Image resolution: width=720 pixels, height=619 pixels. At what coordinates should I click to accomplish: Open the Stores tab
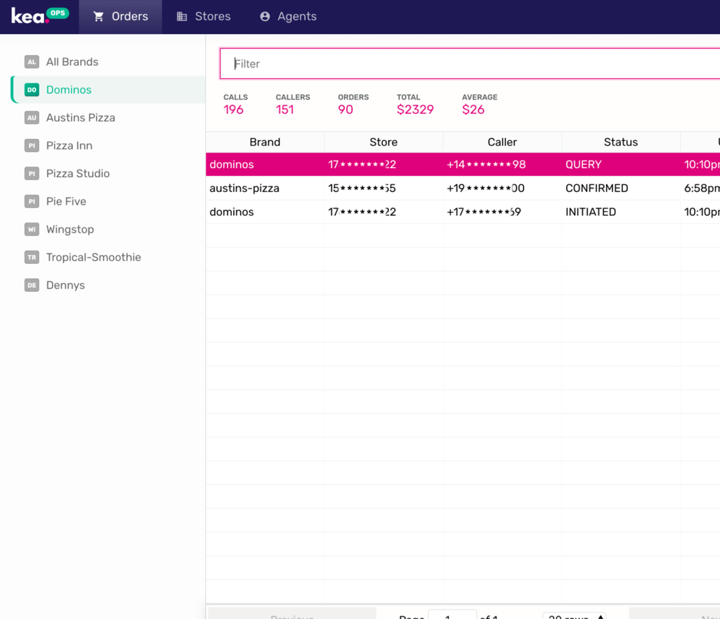coord(203,16)
